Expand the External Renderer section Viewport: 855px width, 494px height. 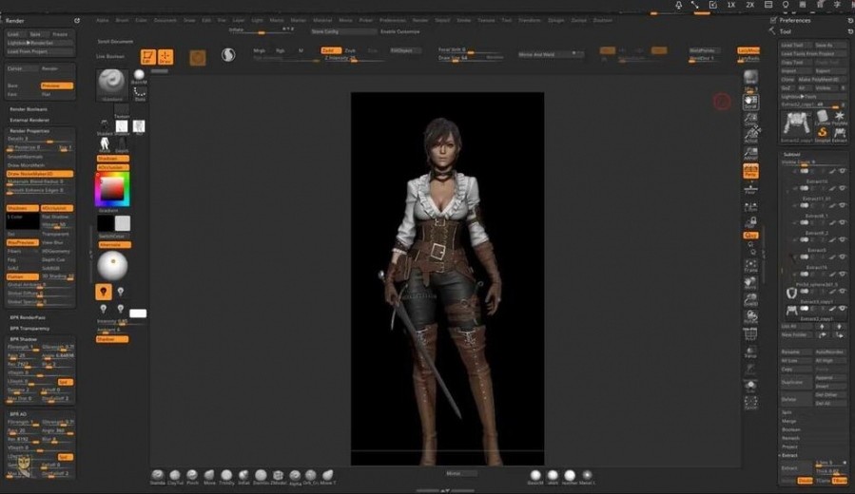tap(29, 120)
